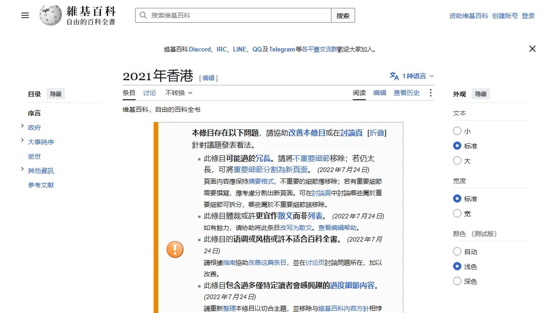Open the three-dot more options menu
557x313 pixels.
tap(430, 93)
